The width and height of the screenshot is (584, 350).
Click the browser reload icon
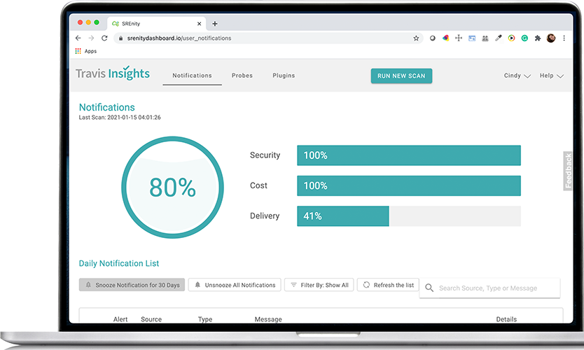[x=104, y=38]
